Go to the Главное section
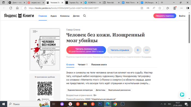 [x=43, y=16]
